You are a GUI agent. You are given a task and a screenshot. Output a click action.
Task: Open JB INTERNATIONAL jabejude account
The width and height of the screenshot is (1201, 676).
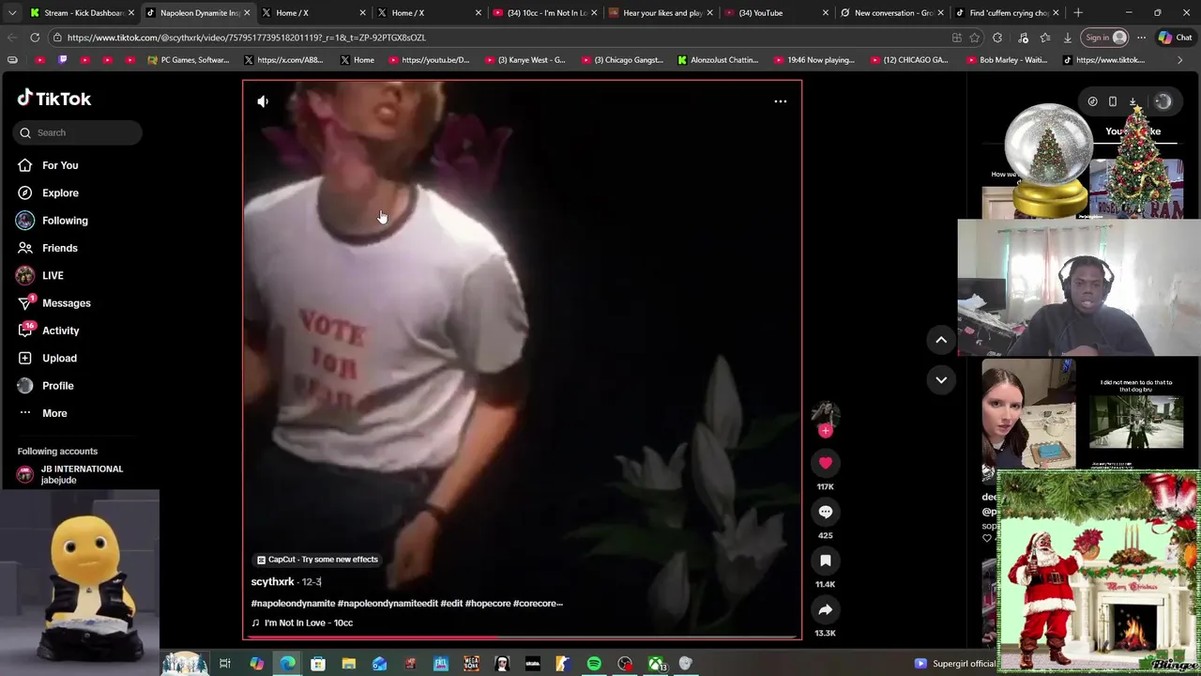coord(70,474)
